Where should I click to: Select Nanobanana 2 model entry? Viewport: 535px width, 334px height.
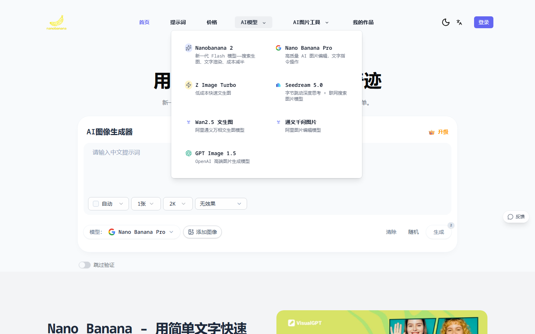click(x=222, y=55)
